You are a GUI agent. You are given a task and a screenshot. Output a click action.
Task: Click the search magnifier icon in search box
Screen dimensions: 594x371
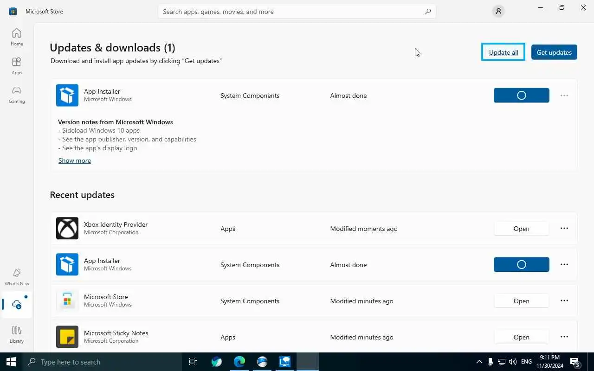click(x=428, y=12)
